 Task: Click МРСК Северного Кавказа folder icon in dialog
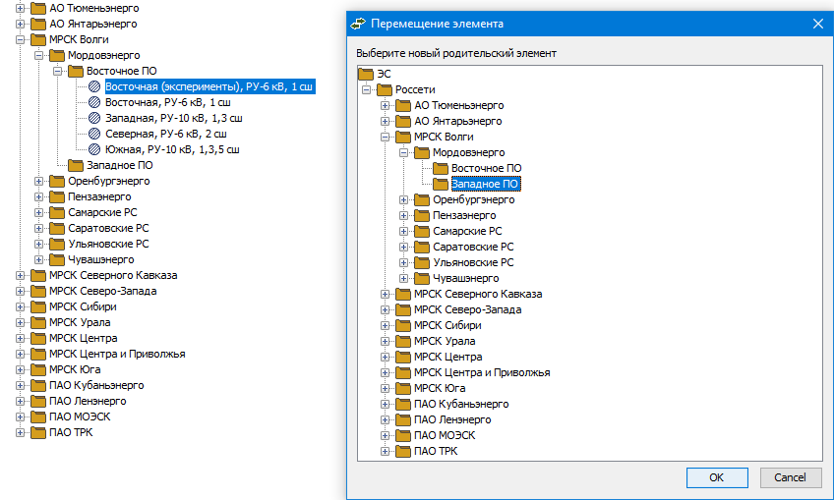pyautogui.click(x=403, y=294)
